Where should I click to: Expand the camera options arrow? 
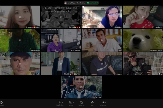click(x=73, y=102)
